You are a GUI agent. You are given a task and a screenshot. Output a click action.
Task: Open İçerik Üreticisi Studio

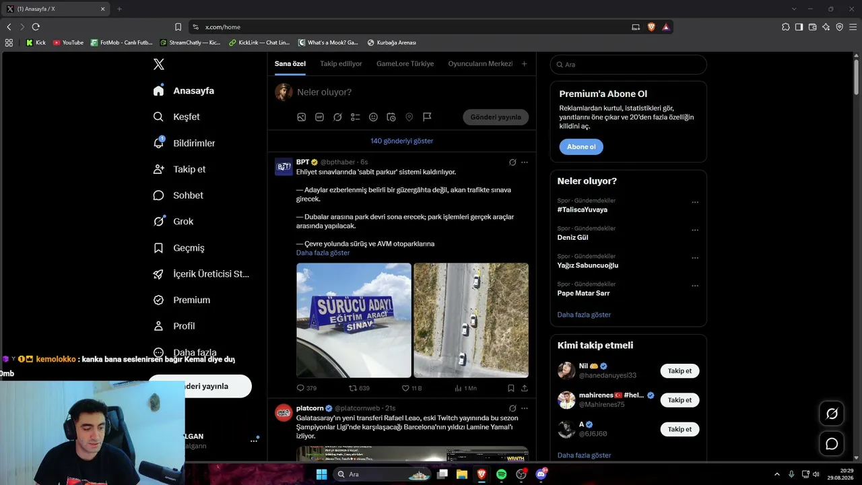coord(201,274)
